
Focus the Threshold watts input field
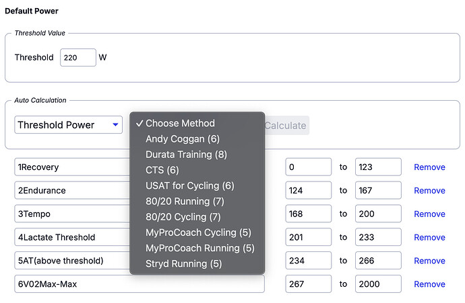[x=78, y=57]
